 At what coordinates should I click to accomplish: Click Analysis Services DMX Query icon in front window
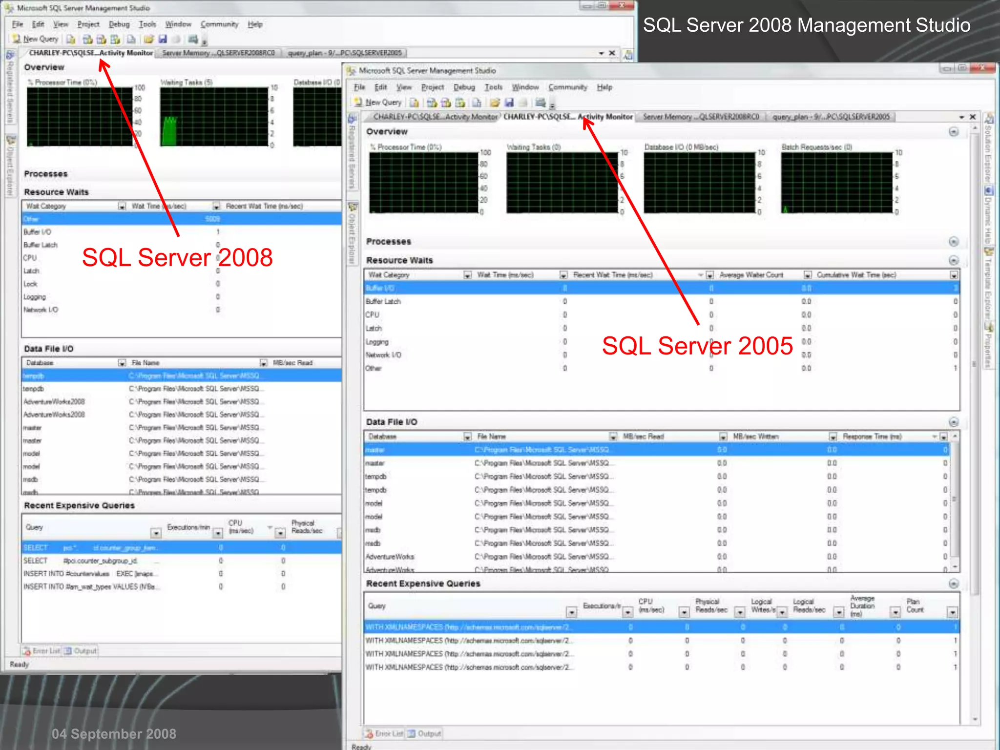[446, 103]
